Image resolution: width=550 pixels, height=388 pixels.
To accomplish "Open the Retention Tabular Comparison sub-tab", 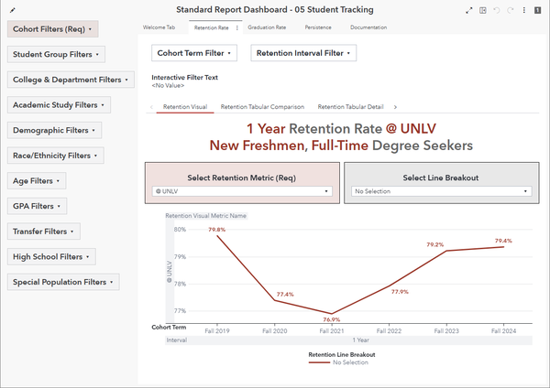I will (262, 107).
